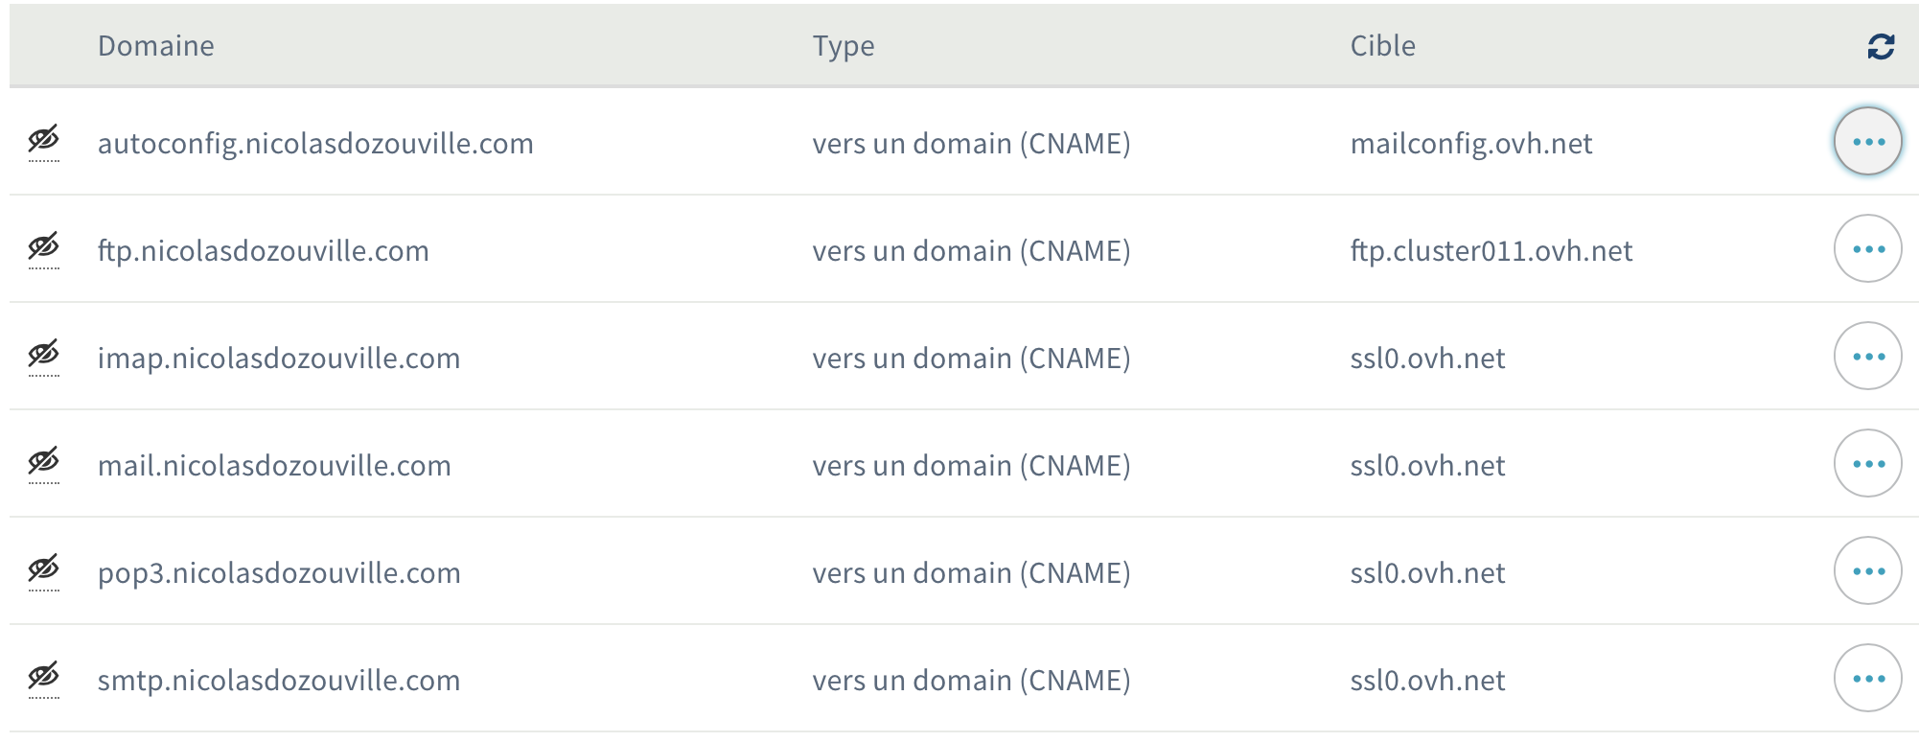Click the mailconfig.ovh.net target text
This screenshot has height=742, width=1919.
point(1470,144)
